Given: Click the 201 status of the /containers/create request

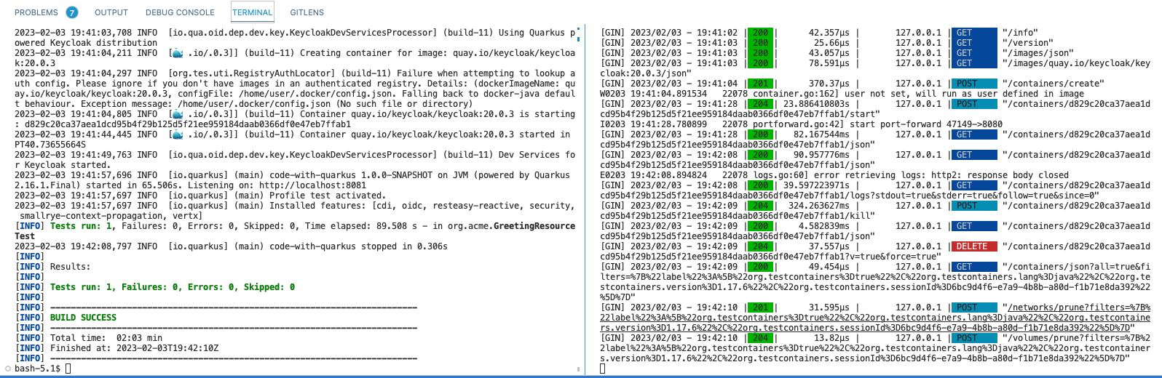Looking at the screenshot, I should click(x=761, y=84).
